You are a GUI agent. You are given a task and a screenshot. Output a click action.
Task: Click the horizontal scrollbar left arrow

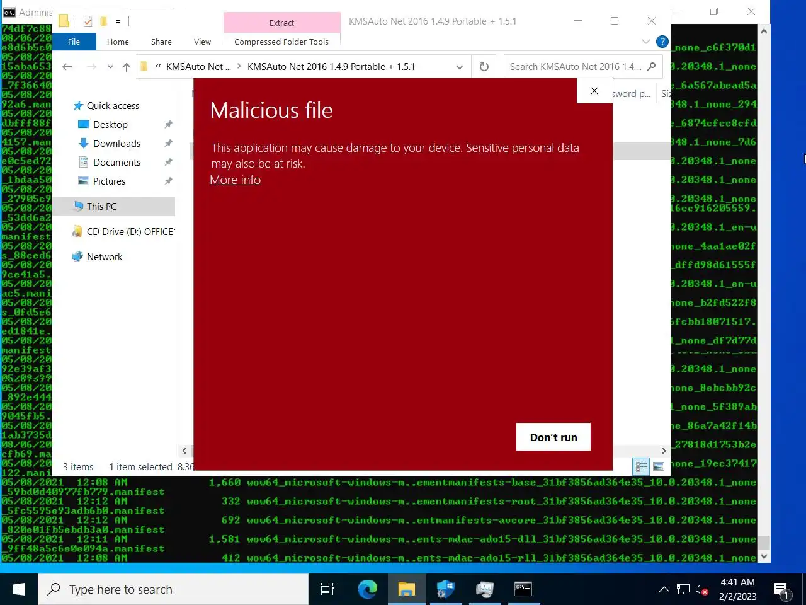coord(184,451)
